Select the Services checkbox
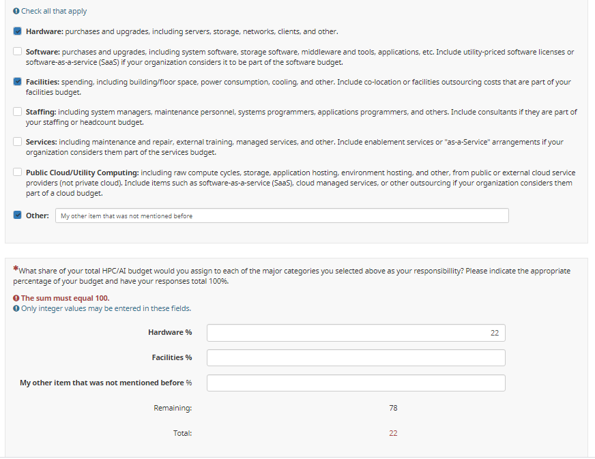Screen dimensions: 595x459 coord(18,142)
